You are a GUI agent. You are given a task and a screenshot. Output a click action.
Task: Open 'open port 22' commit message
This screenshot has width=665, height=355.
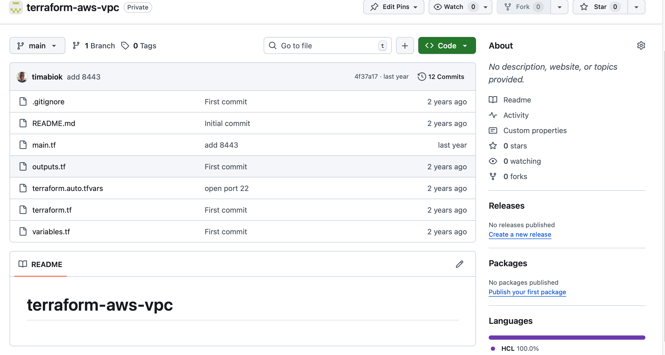pyautogui.click(x=227, y=188)
